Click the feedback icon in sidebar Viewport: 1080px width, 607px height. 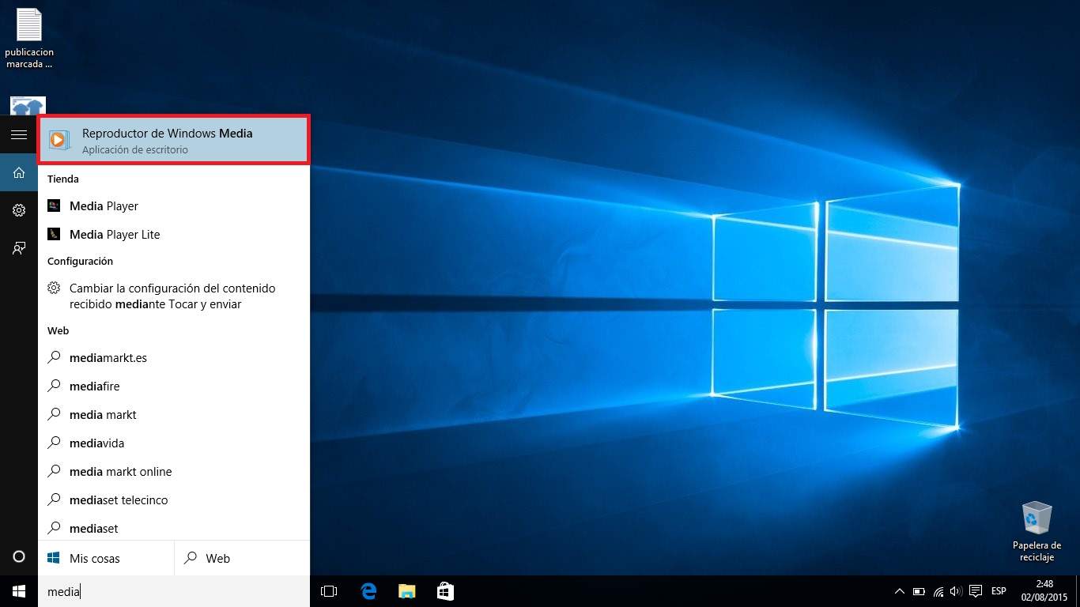(x=19, y=248)
